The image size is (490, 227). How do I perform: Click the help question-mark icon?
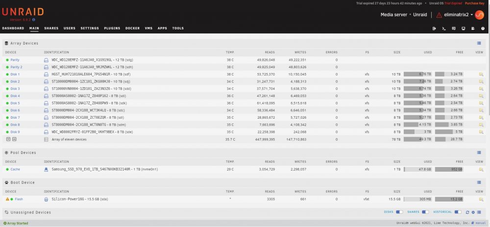coord(483,28)
